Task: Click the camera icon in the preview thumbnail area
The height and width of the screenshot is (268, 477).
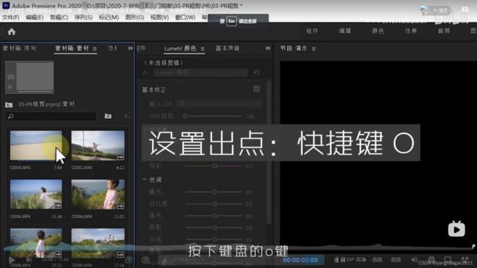Action: pos(11,77)
